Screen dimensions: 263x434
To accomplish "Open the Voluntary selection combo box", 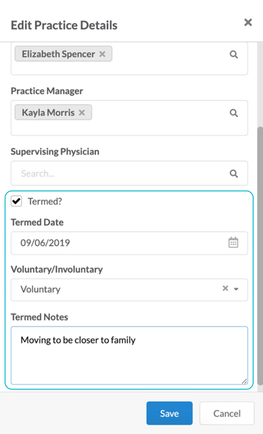I will (130, 289).
